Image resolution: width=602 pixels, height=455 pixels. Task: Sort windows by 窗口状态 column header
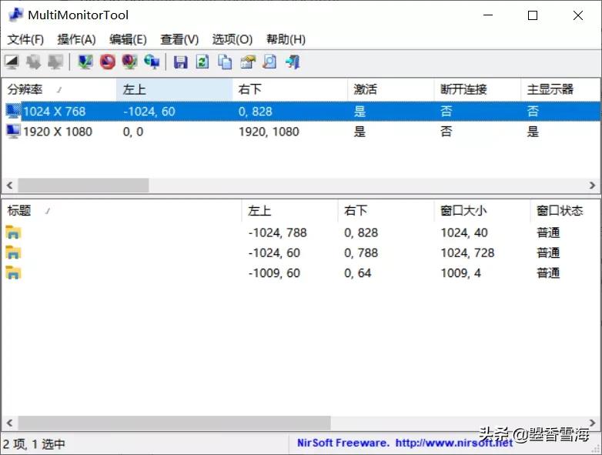565,210
